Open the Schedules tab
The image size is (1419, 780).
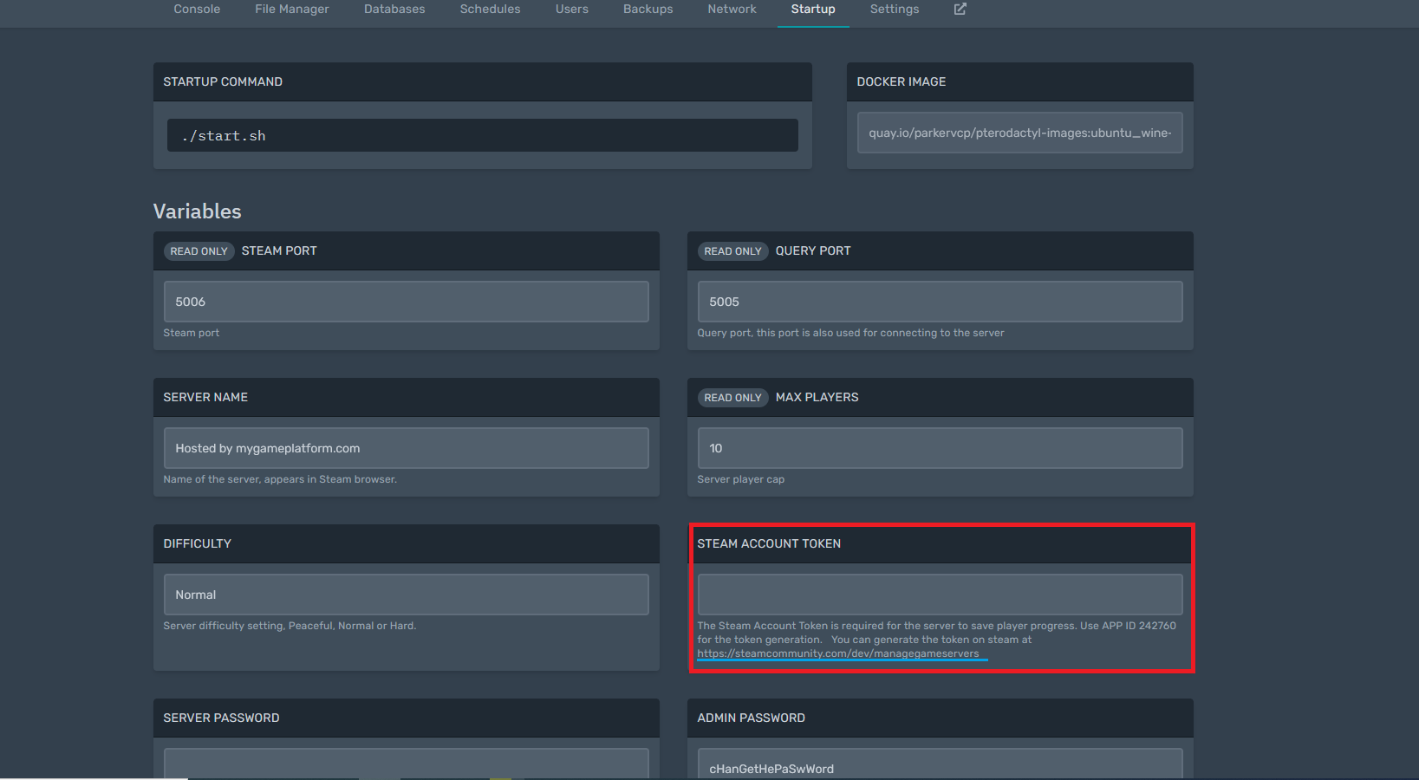click(491, 9)
